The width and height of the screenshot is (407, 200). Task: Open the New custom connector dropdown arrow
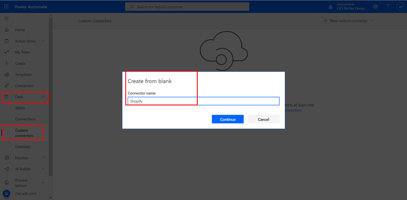click(x=371, y=21)
